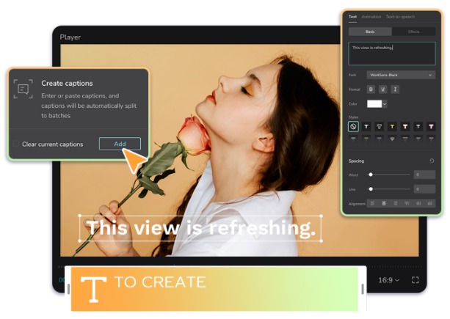This screenshot has height=319, width=450.
Task: Toggle italic text formatting
Action: click(396, 89)
